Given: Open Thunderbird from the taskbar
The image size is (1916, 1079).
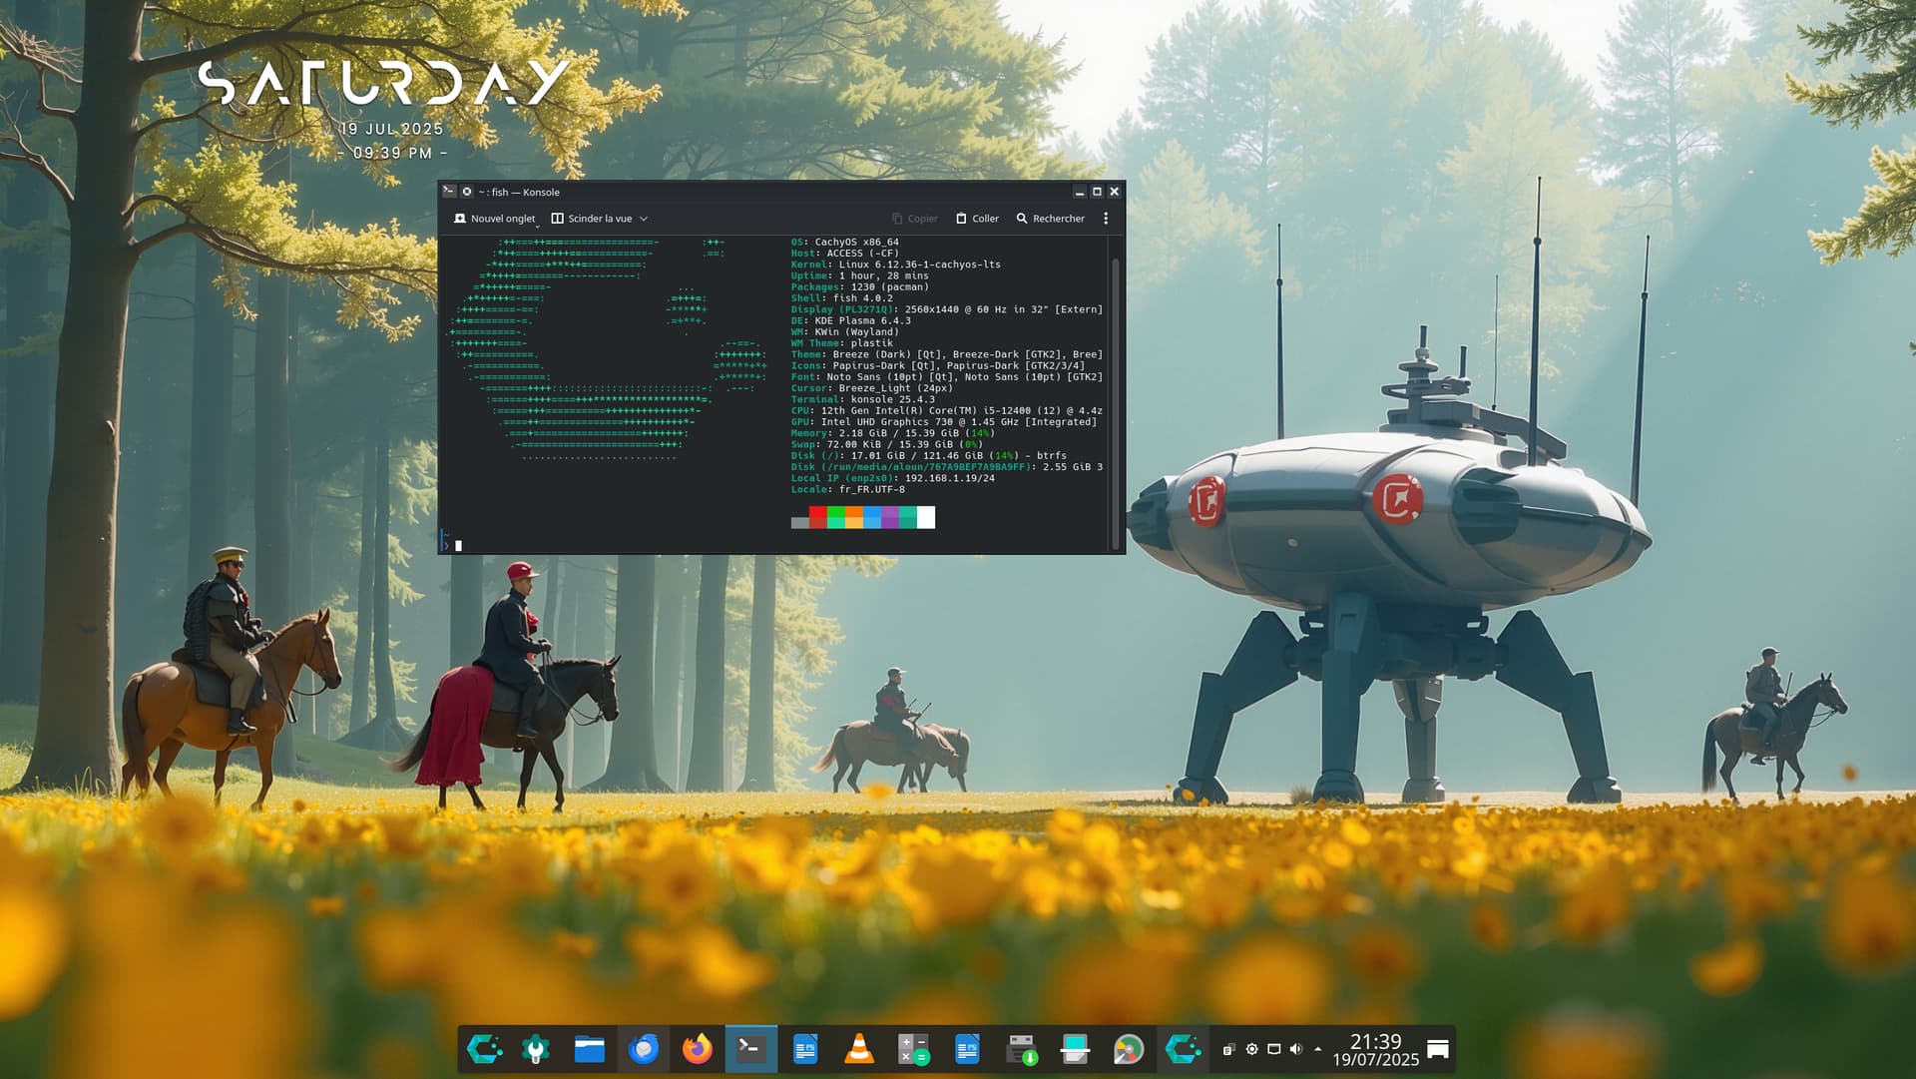Looking at the screenshot, I should (x=643, y=1049).
